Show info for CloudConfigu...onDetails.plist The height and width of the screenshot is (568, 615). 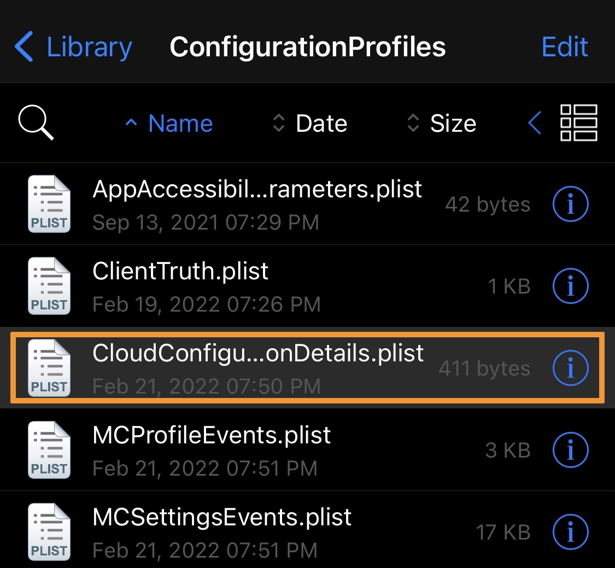pos(570,368)
